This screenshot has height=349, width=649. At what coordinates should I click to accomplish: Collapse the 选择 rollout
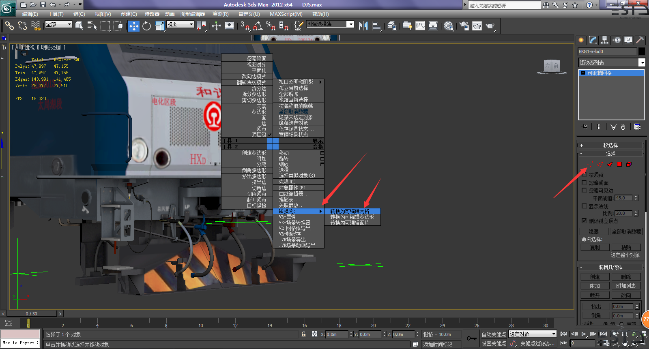coord(610,153)
